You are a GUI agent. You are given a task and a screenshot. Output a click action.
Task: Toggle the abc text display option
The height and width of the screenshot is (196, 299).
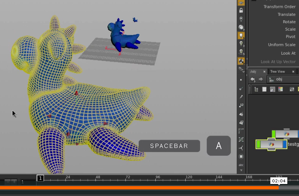click(x=241, y=165)
